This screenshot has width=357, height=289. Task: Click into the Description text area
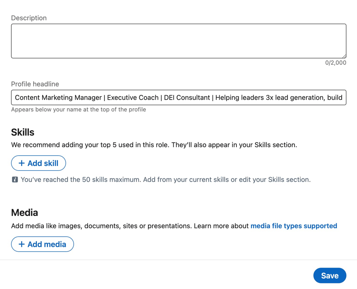tap(179, 41)
